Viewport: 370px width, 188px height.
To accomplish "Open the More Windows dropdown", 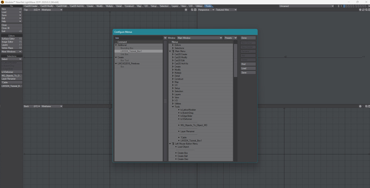I will [x=11, y=52].
